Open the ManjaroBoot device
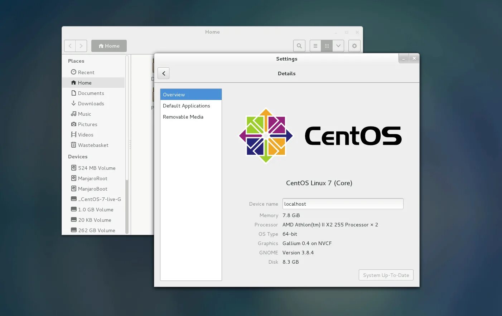 click(x=93, y=189)
